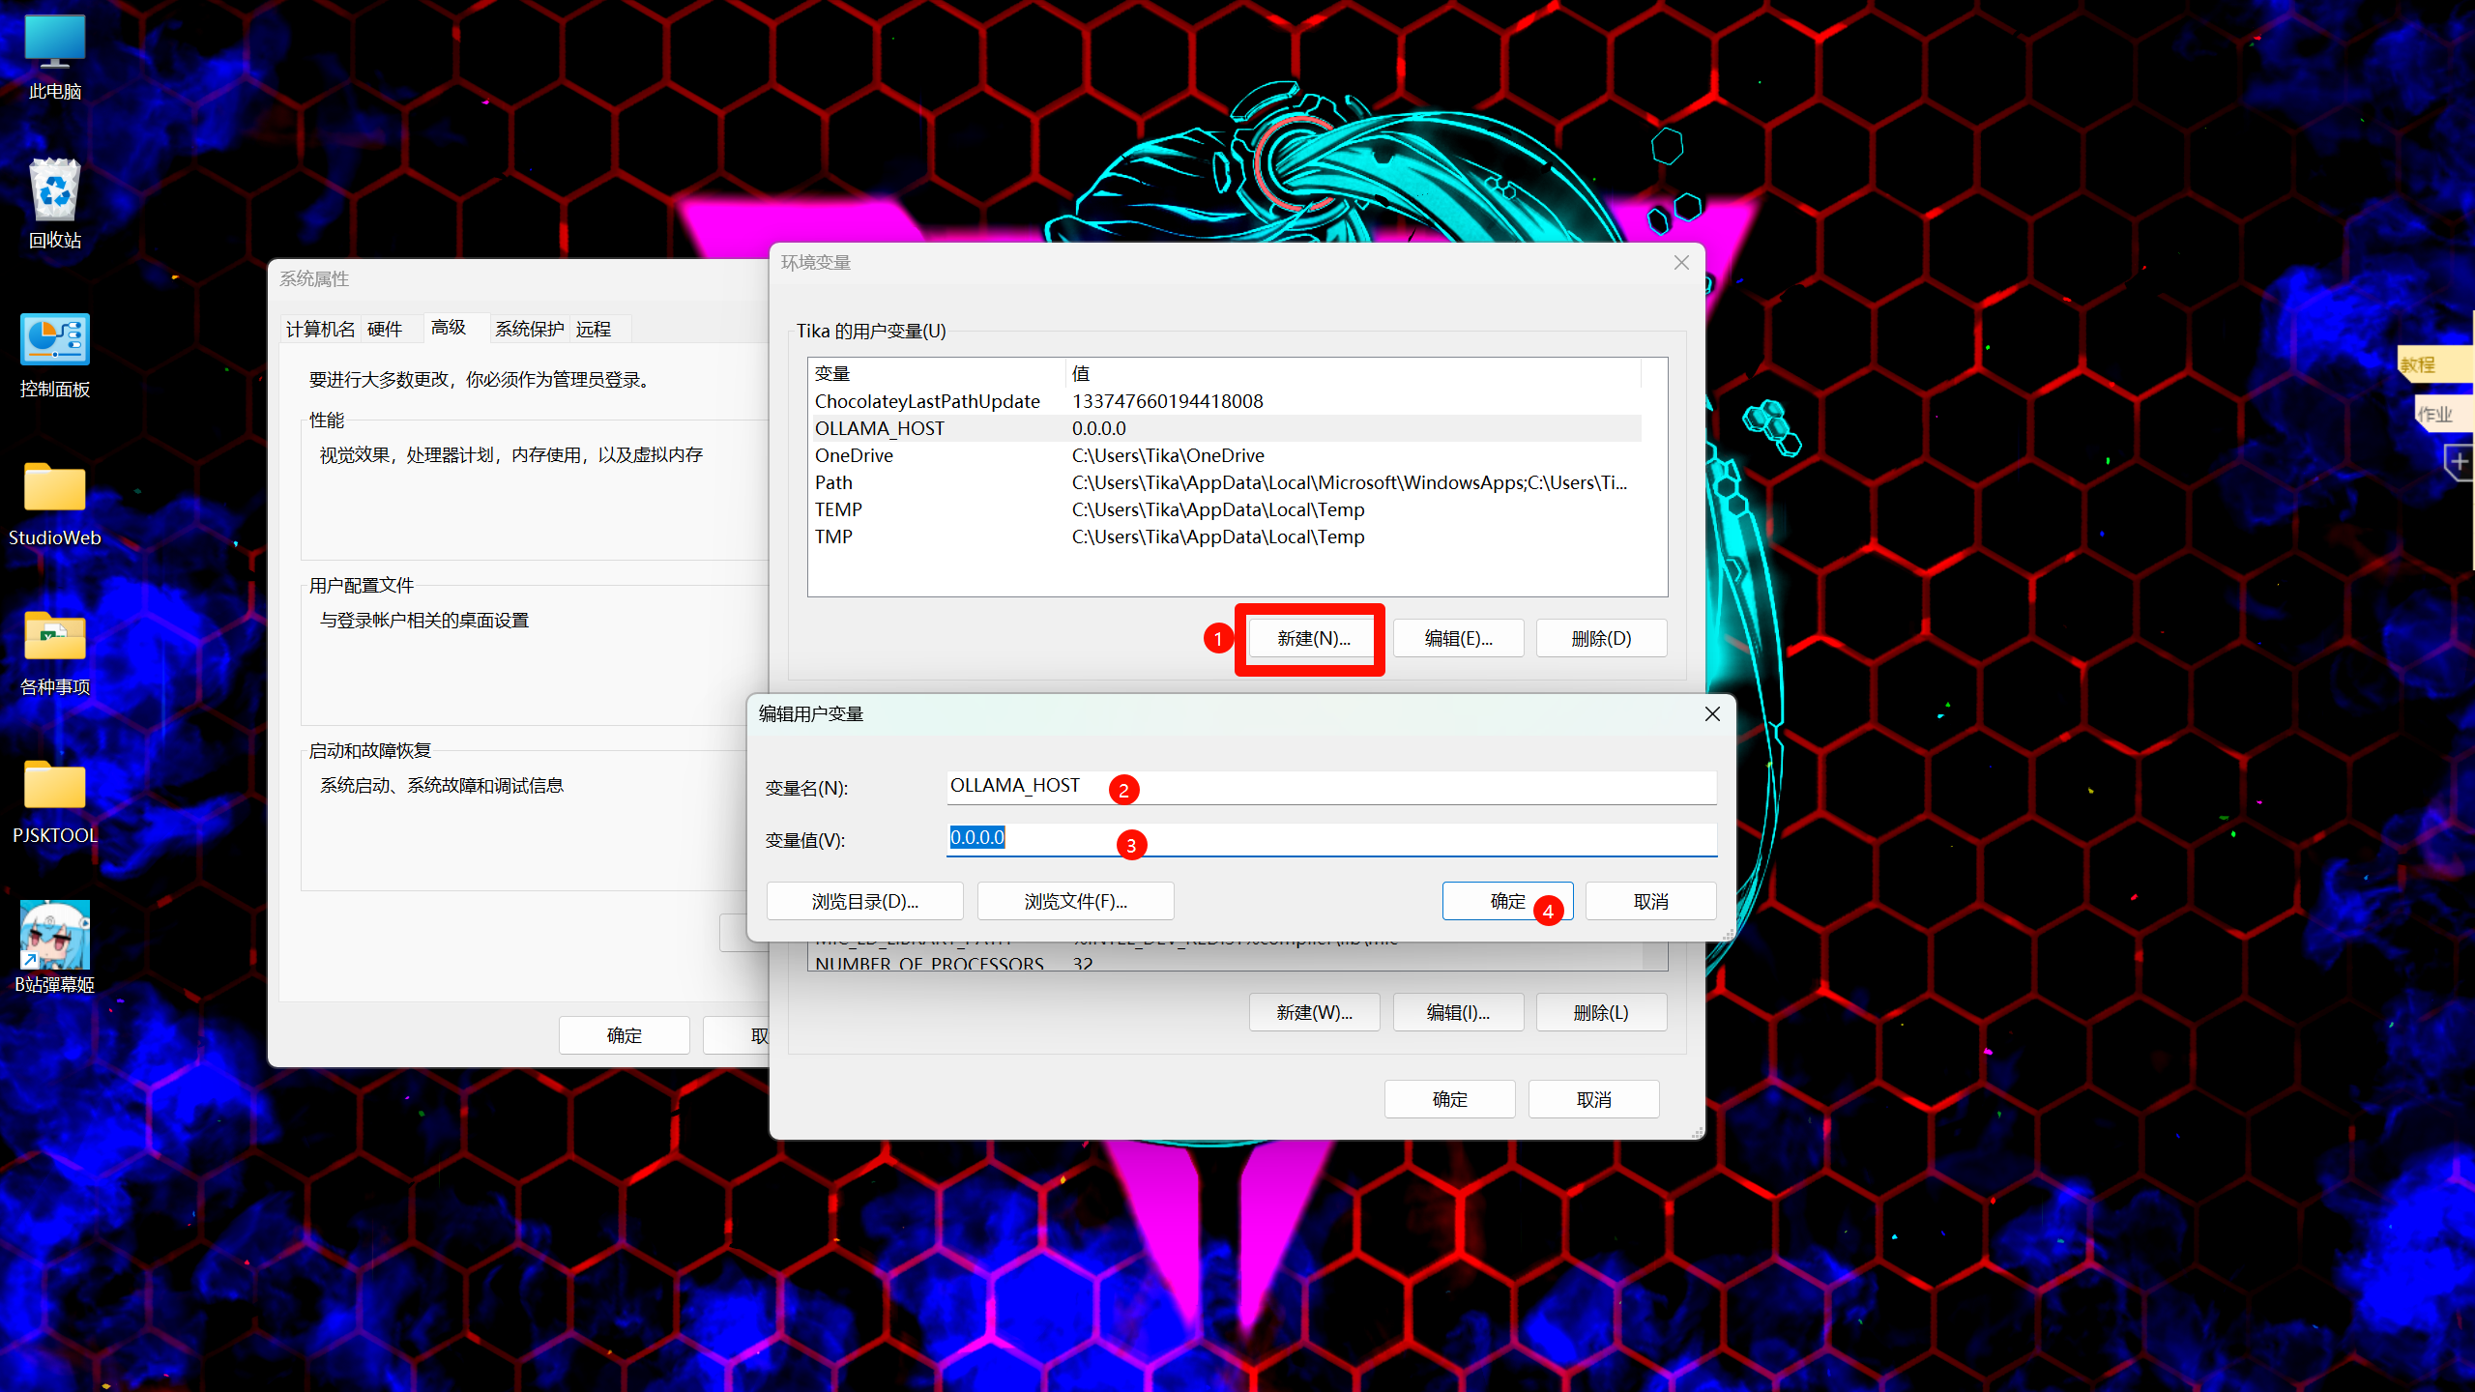Click the 控制面板 desktop icon
The height and width of the screenshot is (1392, 2475).
(x=55, y=340)
